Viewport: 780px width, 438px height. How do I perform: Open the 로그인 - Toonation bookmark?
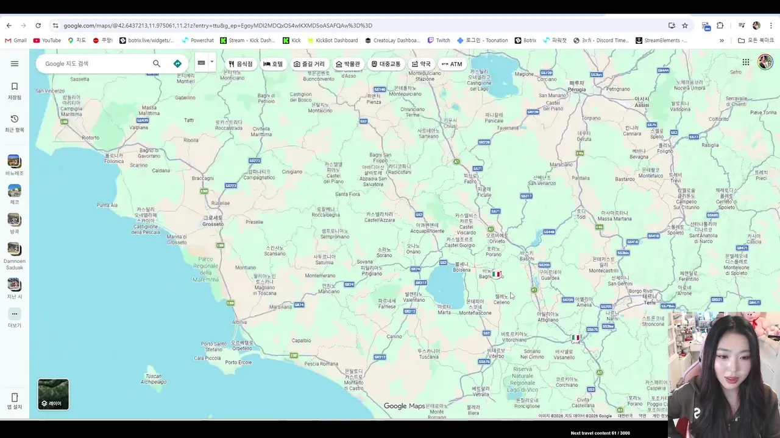[x=482, y=41]
